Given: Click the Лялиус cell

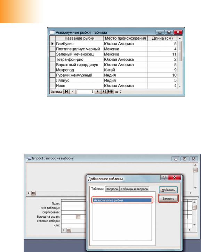Looking at the screenshot, I should click(79, 81).
